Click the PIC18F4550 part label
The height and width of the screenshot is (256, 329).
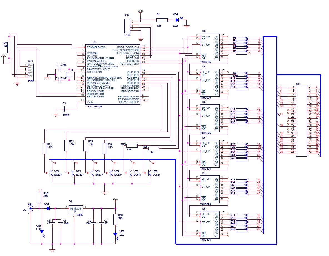point(95,107)
